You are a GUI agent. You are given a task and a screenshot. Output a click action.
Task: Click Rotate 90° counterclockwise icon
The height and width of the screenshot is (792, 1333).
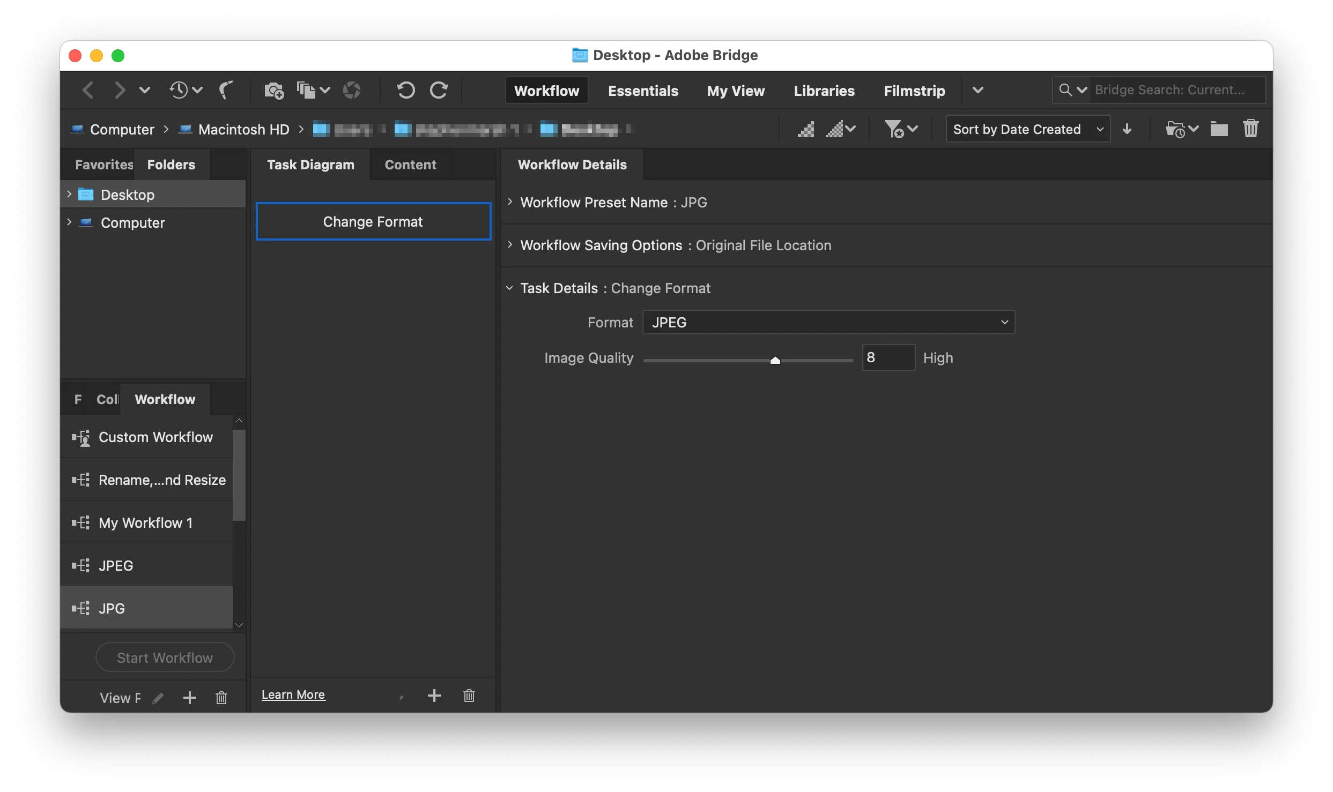point(406,90)
